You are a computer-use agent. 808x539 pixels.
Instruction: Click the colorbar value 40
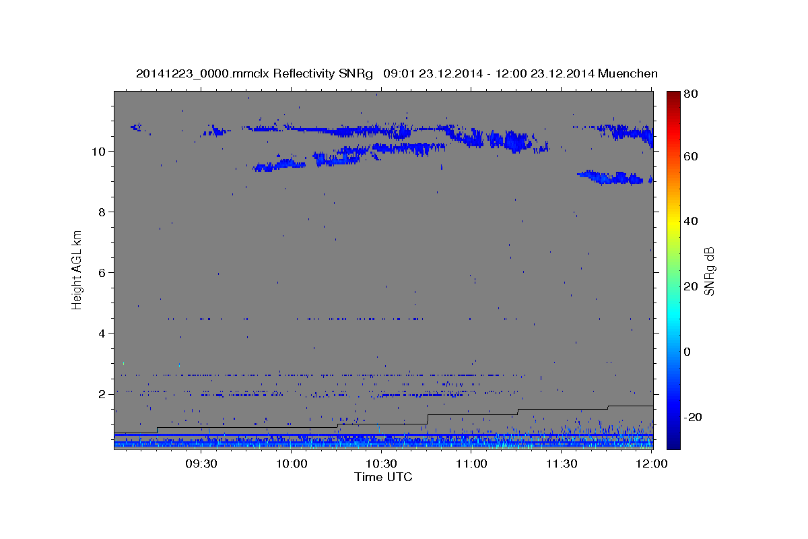coord(690,221)
